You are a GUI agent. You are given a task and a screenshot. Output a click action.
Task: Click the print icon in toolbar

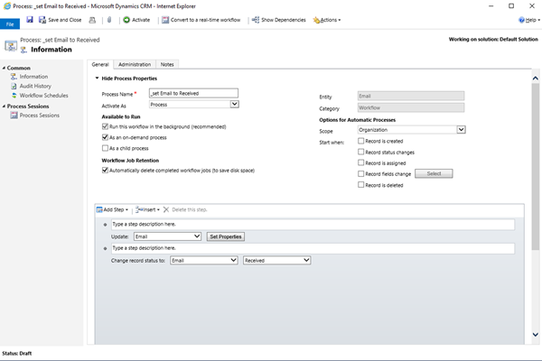click(x=93, y=19)
